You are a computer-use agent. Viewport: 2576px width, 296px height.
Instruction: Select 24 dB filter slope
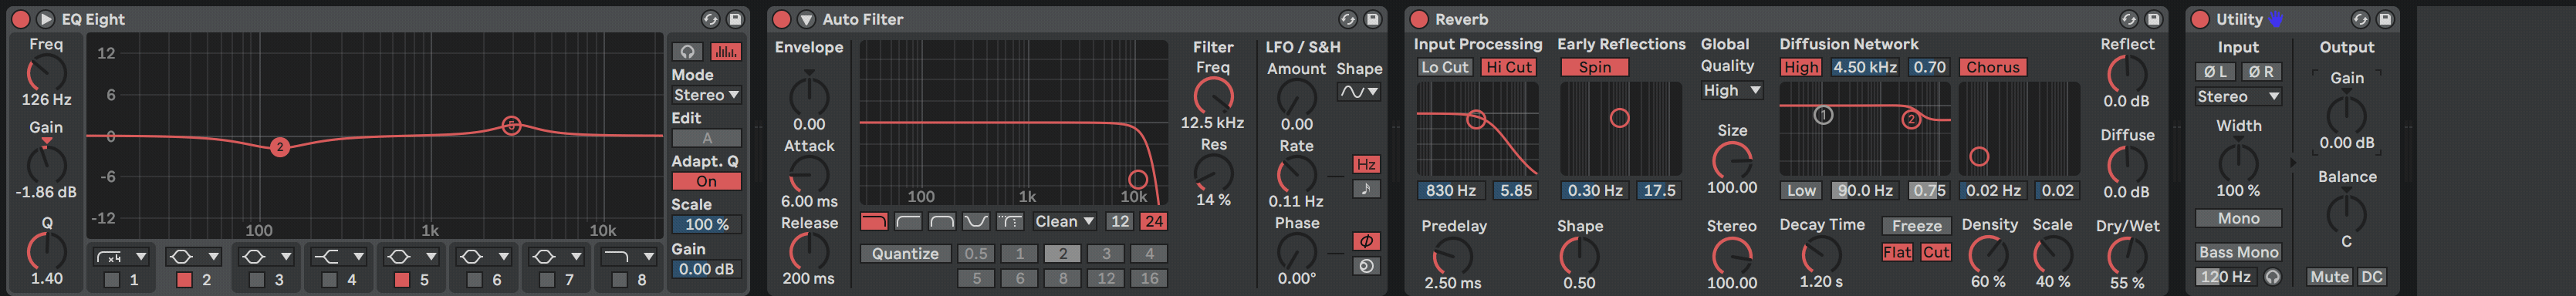pos(1154,221)
